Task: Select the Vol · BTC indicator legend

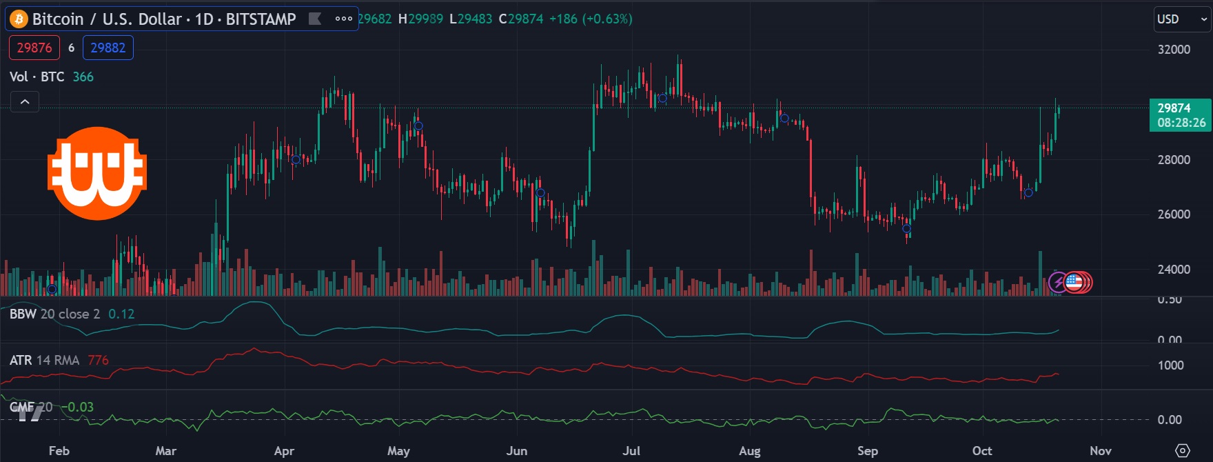Action: pyautogui.click(x=37, y=77)
